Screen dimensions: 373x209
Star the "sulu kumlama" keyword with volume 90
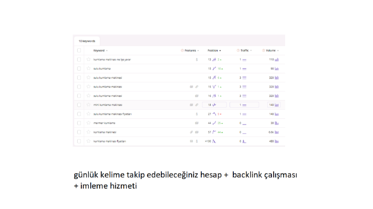coord(88,68)
